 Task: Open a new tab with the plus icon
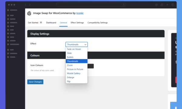click(167, 5)
